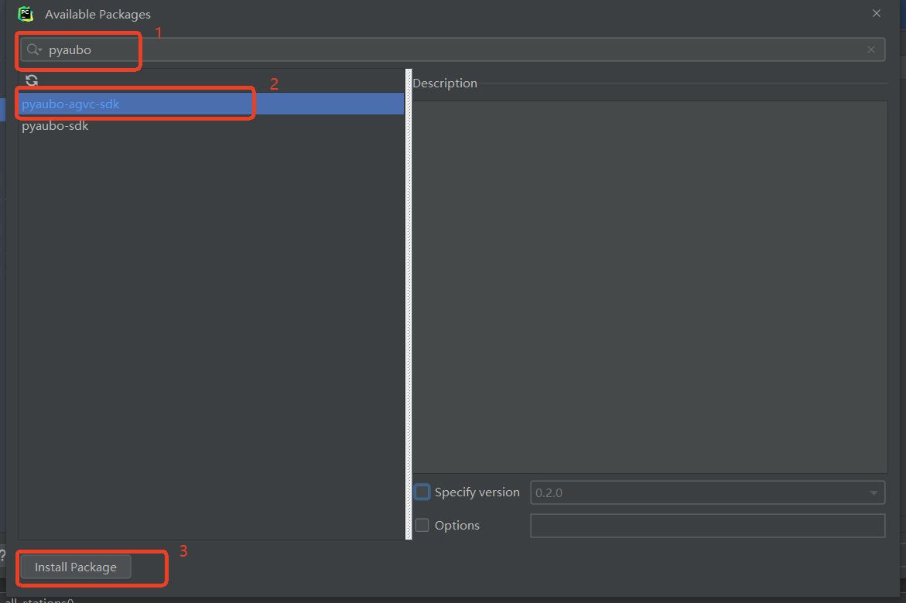Viewport: 906px width, 603px height.
Task: Select the pyaubo-sdk package
Action: pos(56,125)
